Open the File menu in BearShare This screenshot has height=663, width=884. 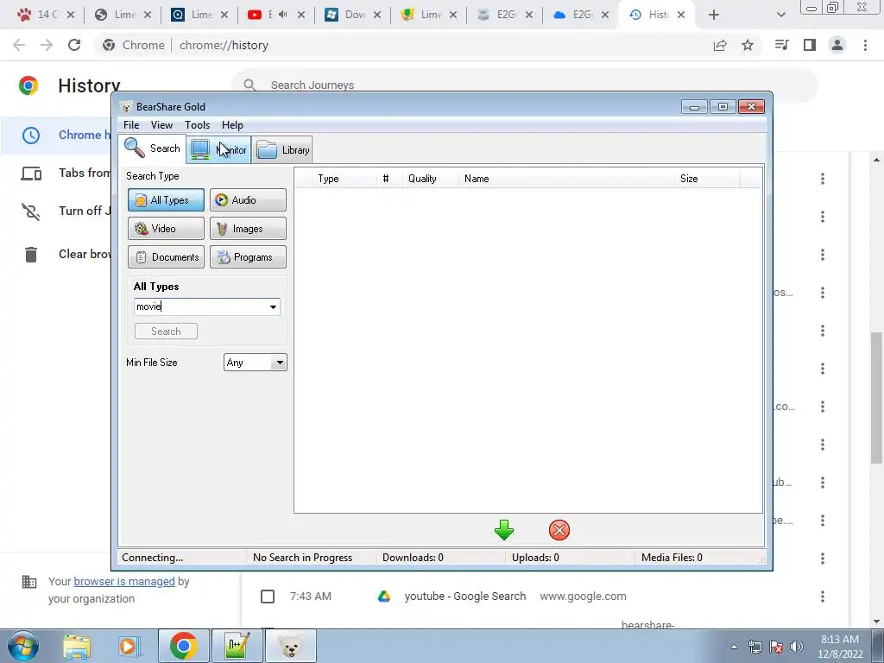(131, 125)
